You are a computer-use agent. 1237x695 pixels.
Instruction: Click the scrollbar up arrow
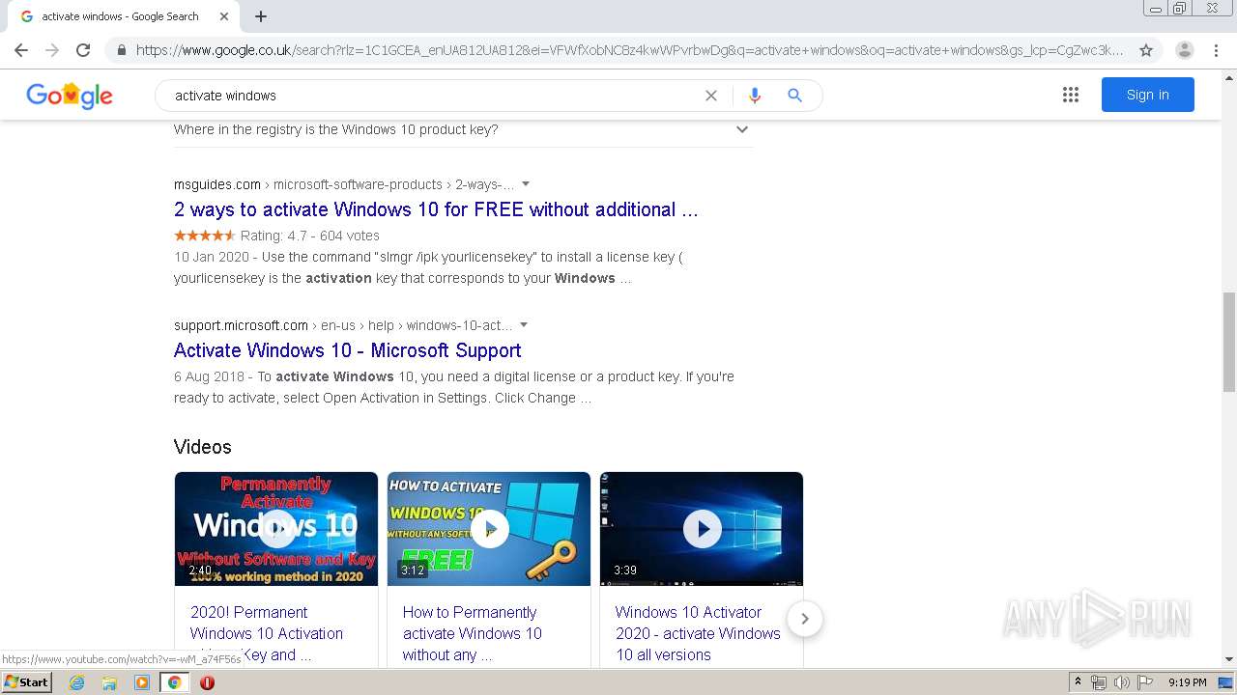[1229, 78]
